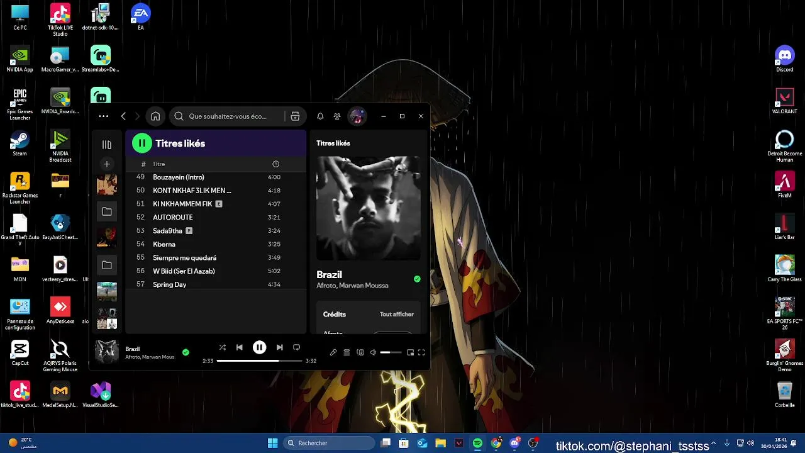805x453 pixels.
Task: Open Afroto, Marwan Moussa artist link in panel
Action: click(352, 286)
